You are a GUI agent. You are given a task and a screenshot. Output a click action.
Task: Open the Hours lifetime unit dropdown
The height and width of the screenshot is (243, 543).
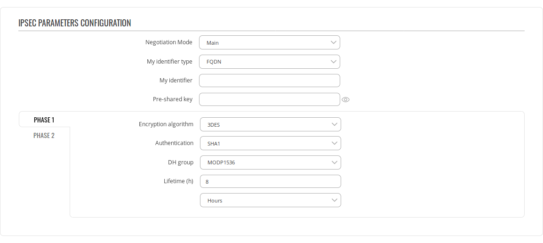(x=270, y=200)
